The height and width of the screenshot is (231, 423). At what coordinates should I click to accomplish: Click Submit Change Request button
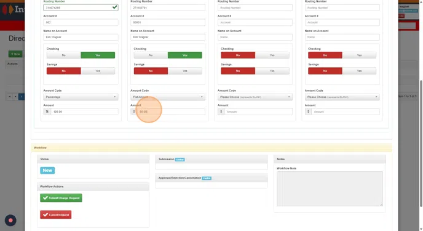[x=61, y=198]
